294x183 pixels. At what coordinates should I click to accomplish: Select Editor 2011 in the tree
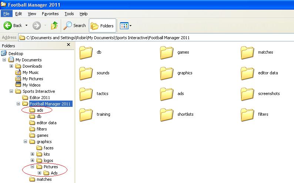click(40, 98)
